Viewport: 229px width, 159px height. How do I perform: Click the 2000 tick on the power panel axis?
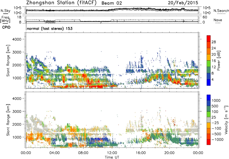pos(17,65)
